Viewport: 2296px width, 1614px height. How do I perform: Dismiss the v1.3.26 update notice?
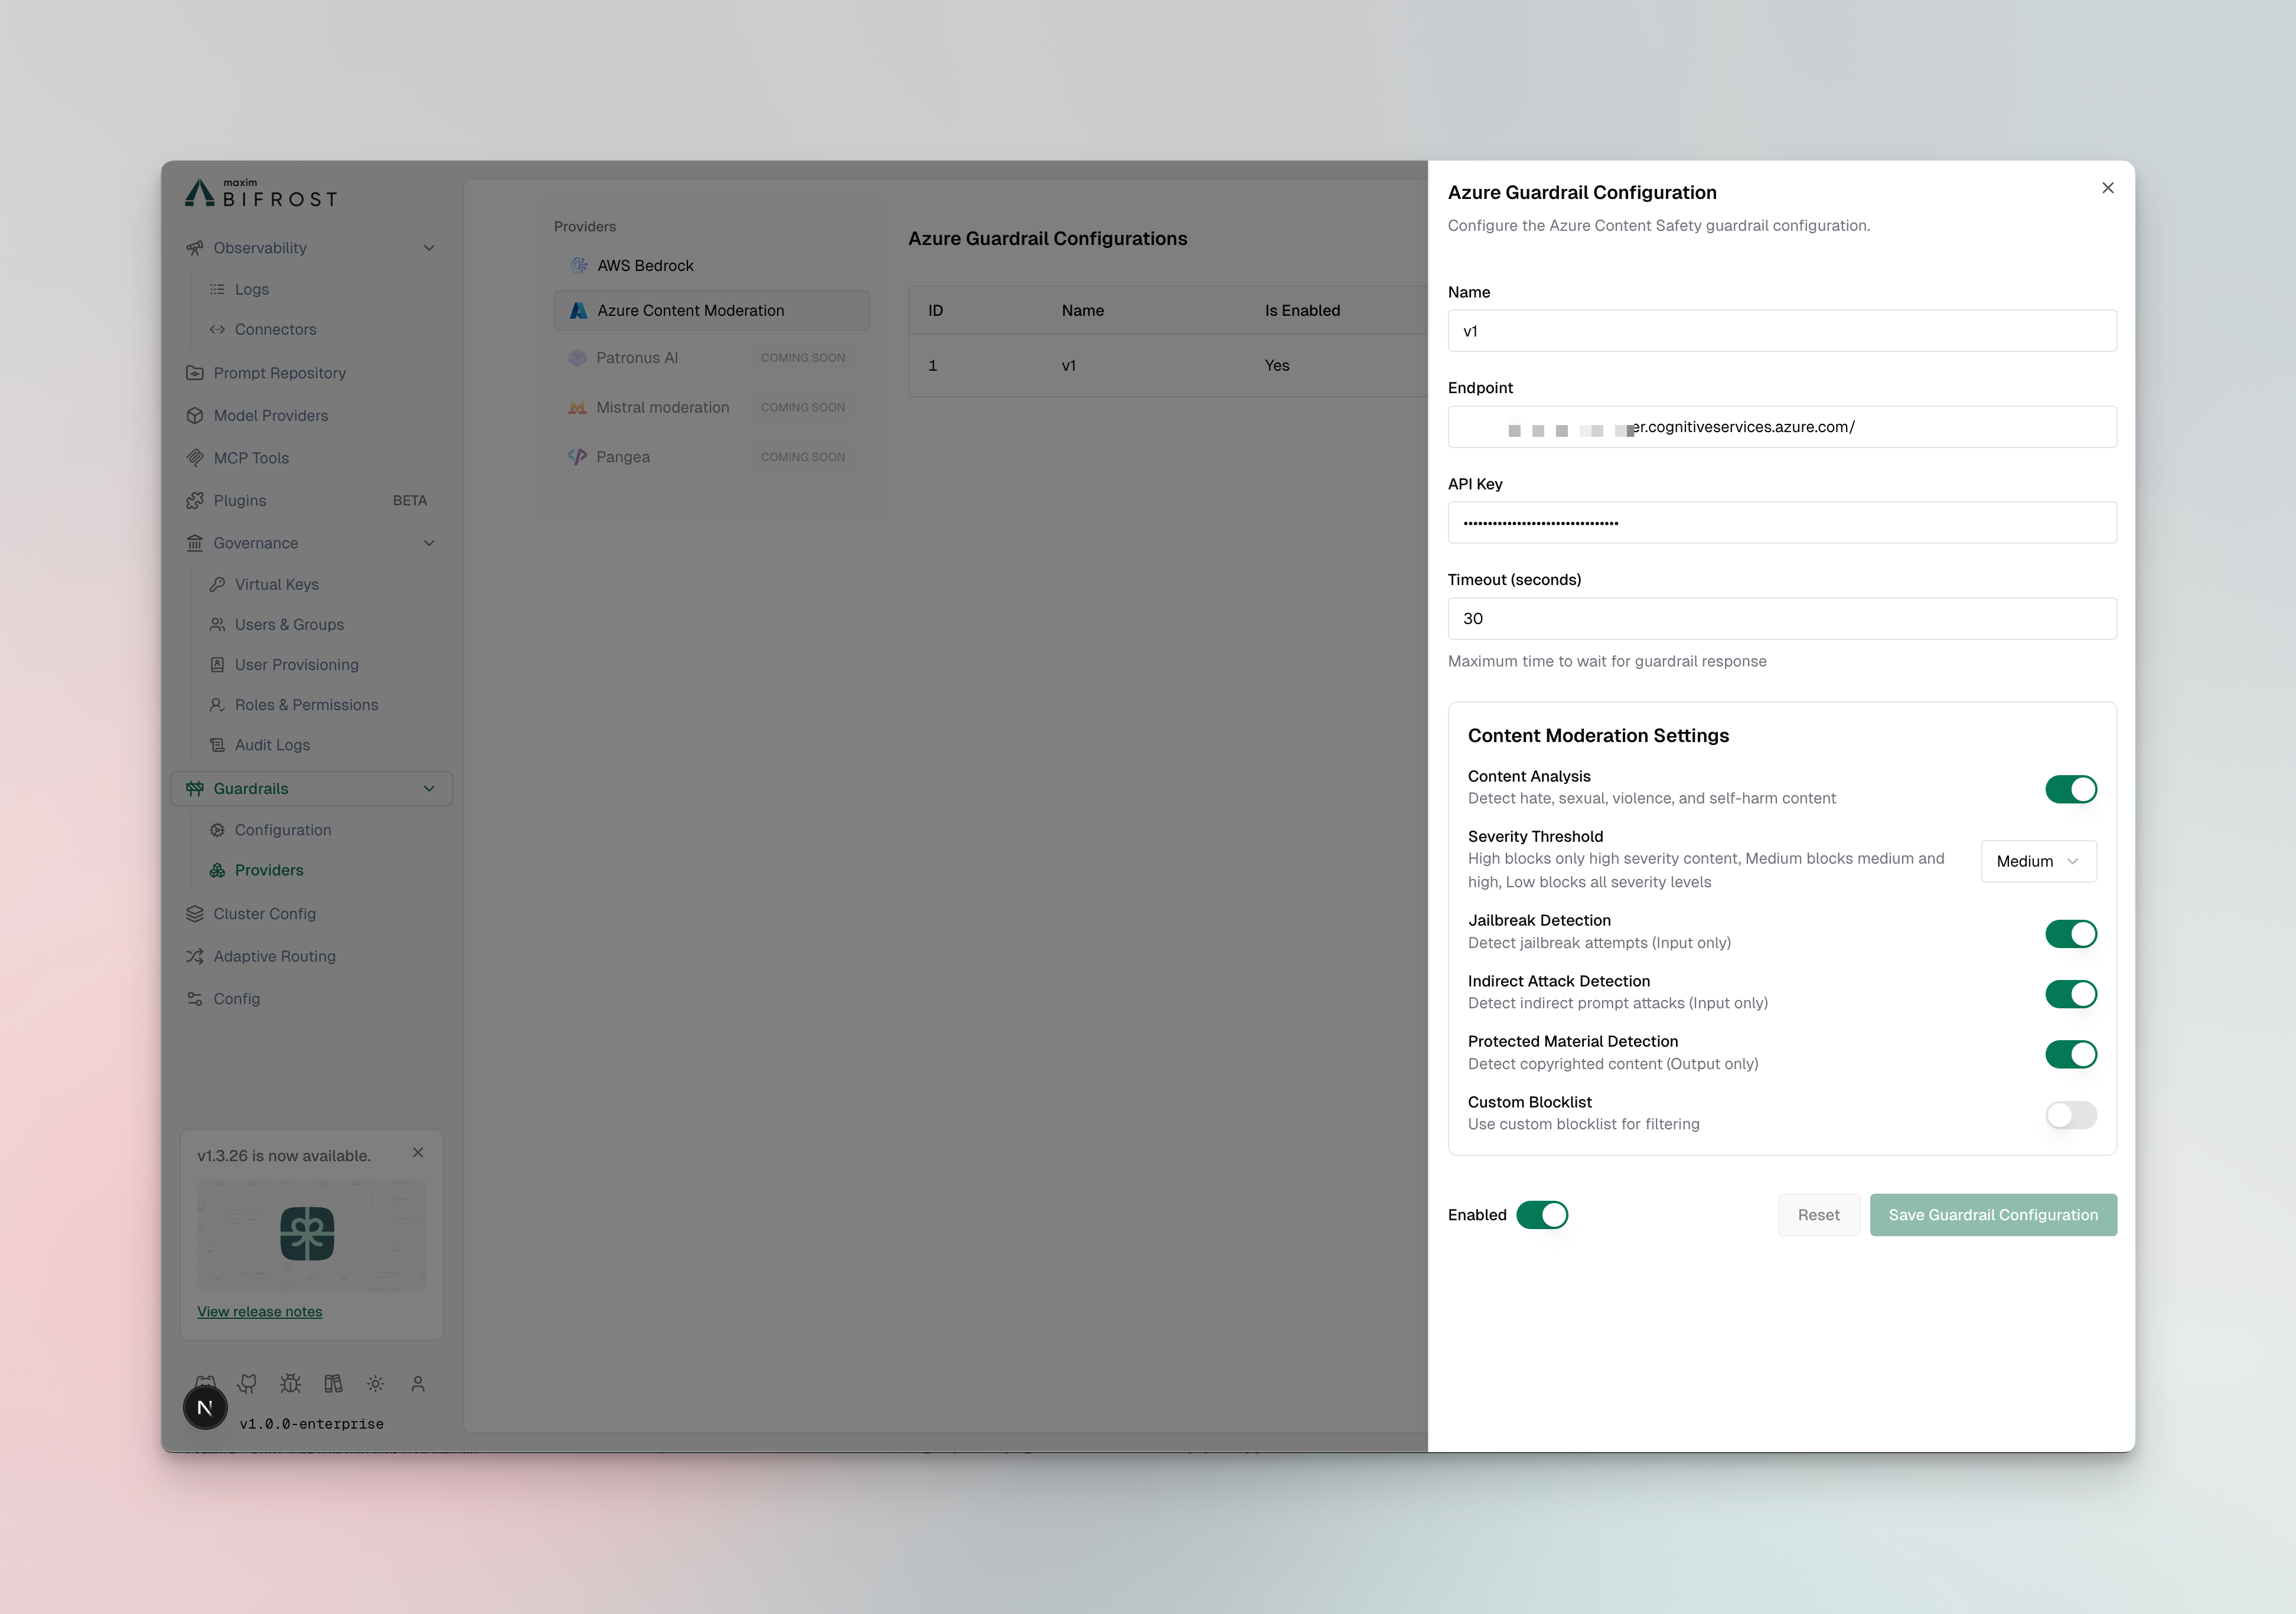point(418,1152)
